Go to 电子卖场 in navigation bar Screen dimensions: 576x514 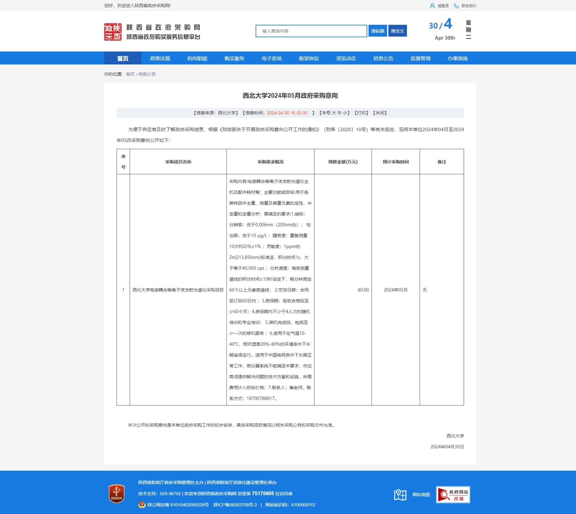click(x=271, y=58)
